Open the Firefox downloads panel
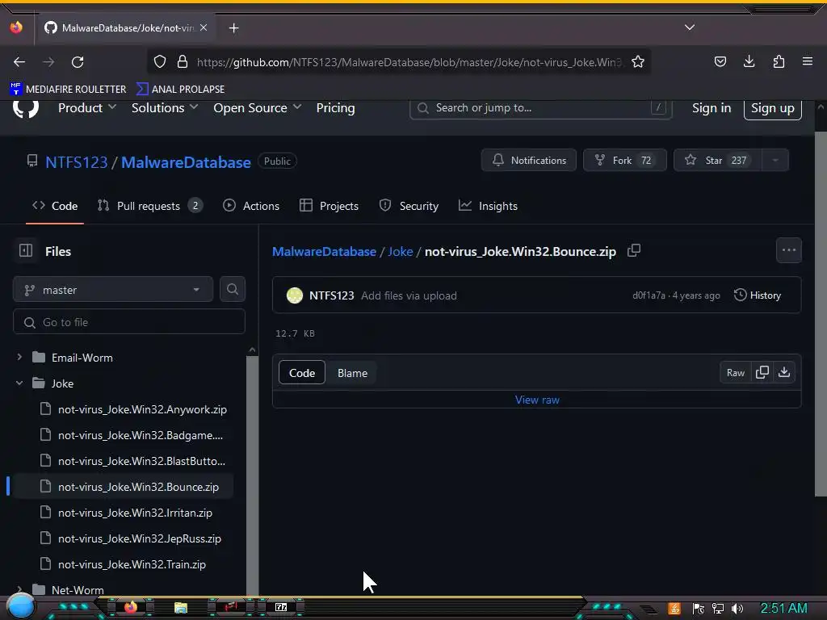 tap(749, 61)
